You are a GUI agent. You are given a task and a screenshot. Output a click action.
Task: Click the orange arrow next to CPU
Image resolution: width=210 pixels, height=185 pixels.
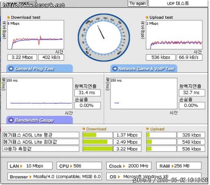tap(71, 166)
